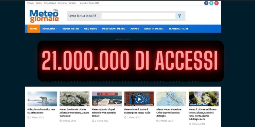The image size is (255, 127).
Task: Read 'Meteo domani, insiste il maltempo' headline
Action: click(137, 111)
